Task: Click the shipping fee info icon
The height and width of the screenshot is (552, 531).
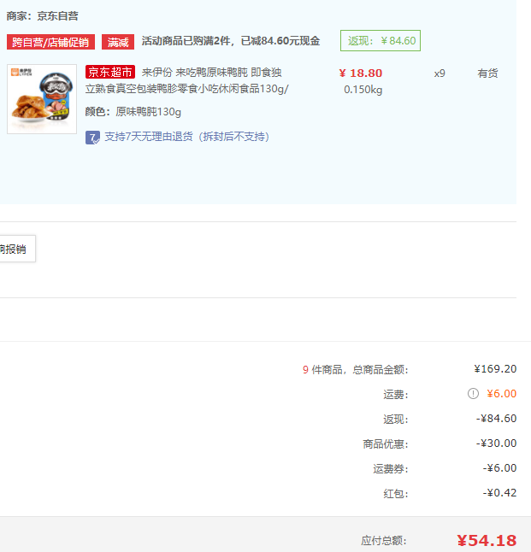Action: tap(473, 394)
